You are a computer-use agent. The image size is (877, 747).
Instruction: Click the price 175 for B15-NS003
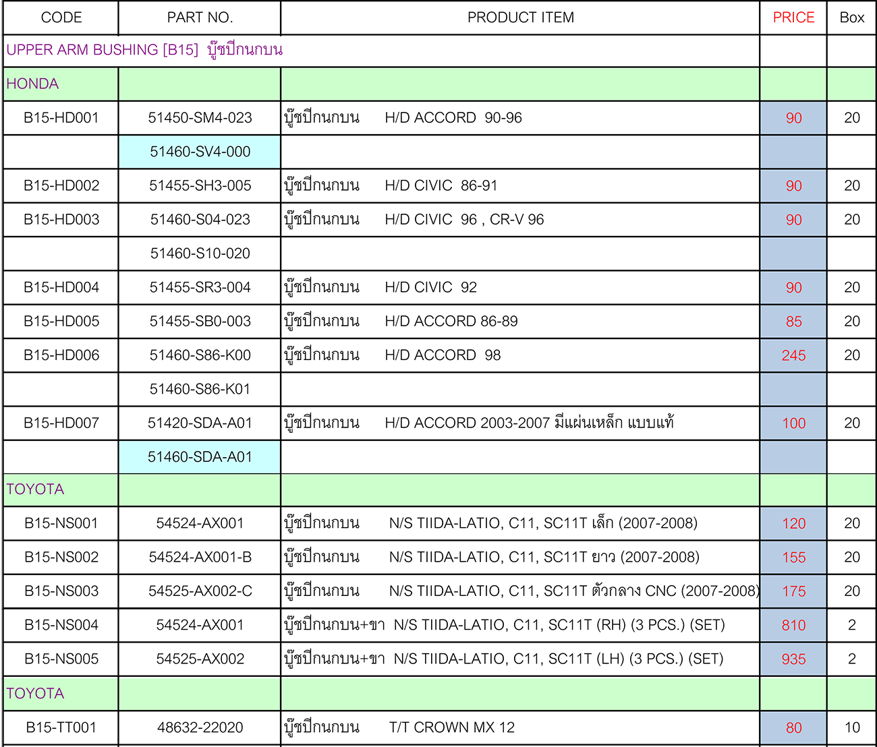point(793,591)
